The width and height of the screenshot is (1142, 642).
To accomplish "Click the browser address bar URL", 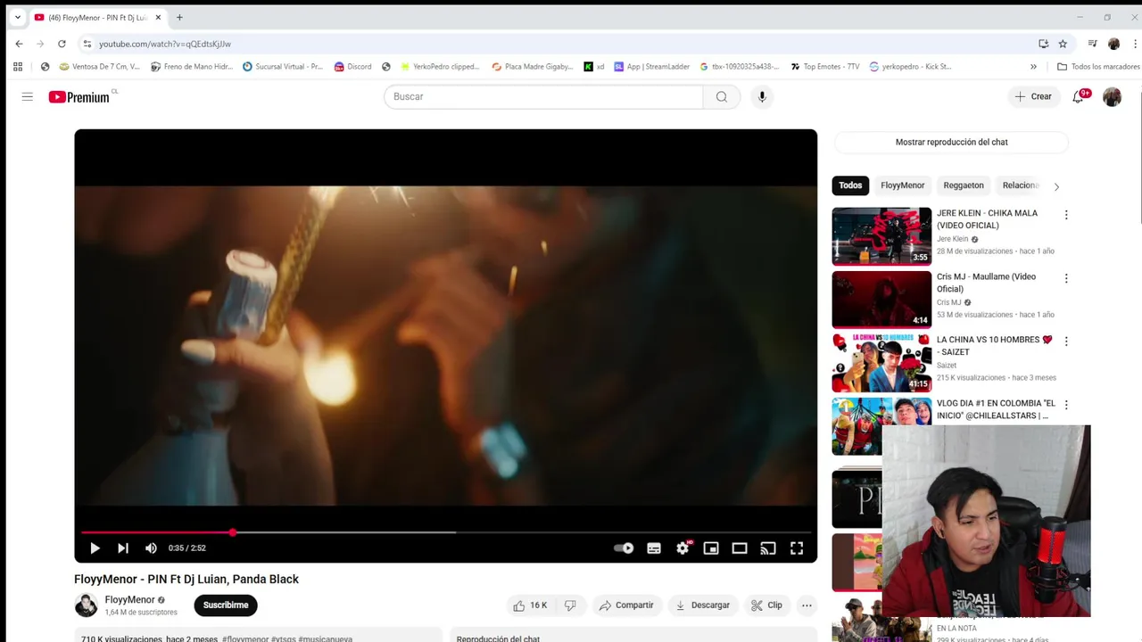I will 165,44.
